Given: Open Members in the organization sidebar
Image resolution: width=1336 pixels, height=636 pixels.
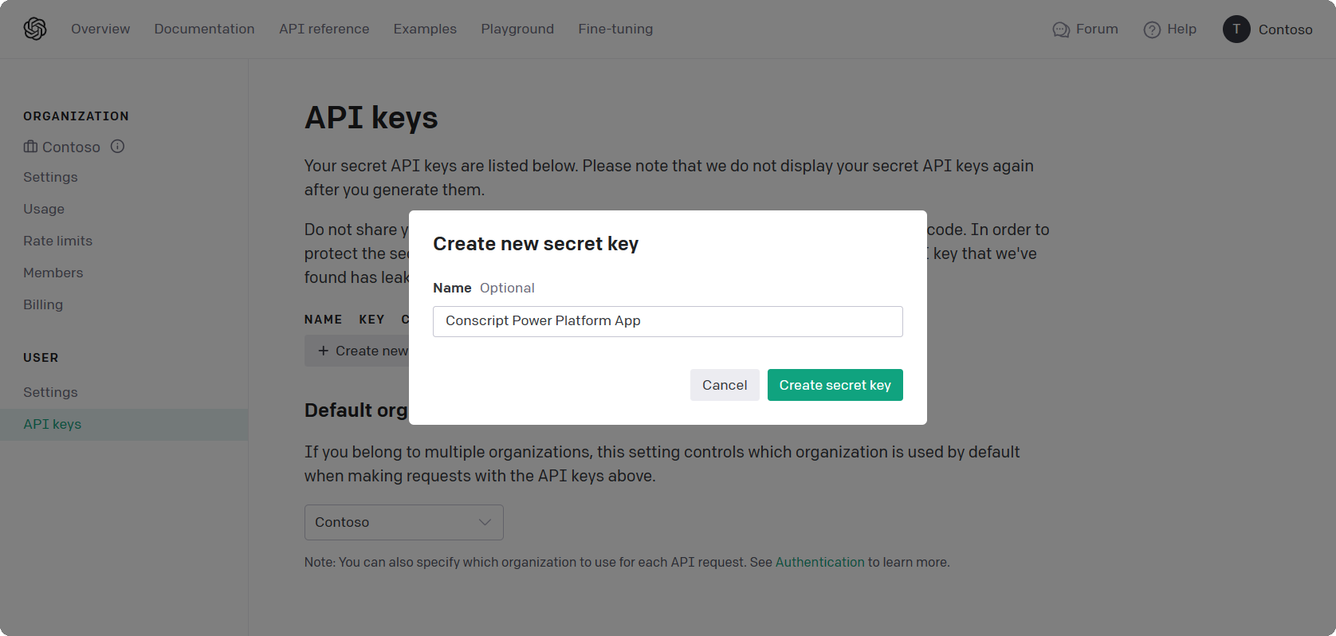Looking at the screenshot, I should click(53, 273).
